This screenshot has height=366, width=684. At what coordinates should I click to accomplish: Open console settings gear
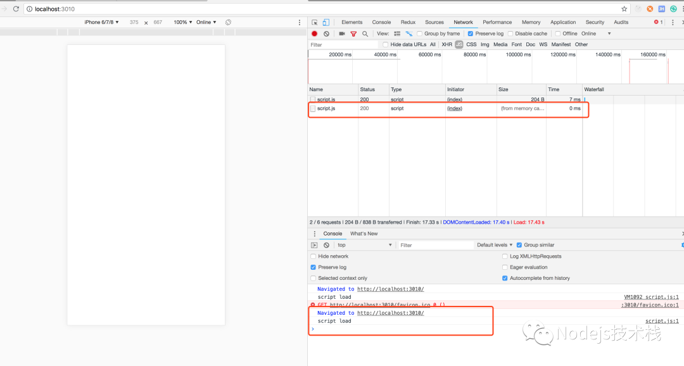tap(682, 245)
